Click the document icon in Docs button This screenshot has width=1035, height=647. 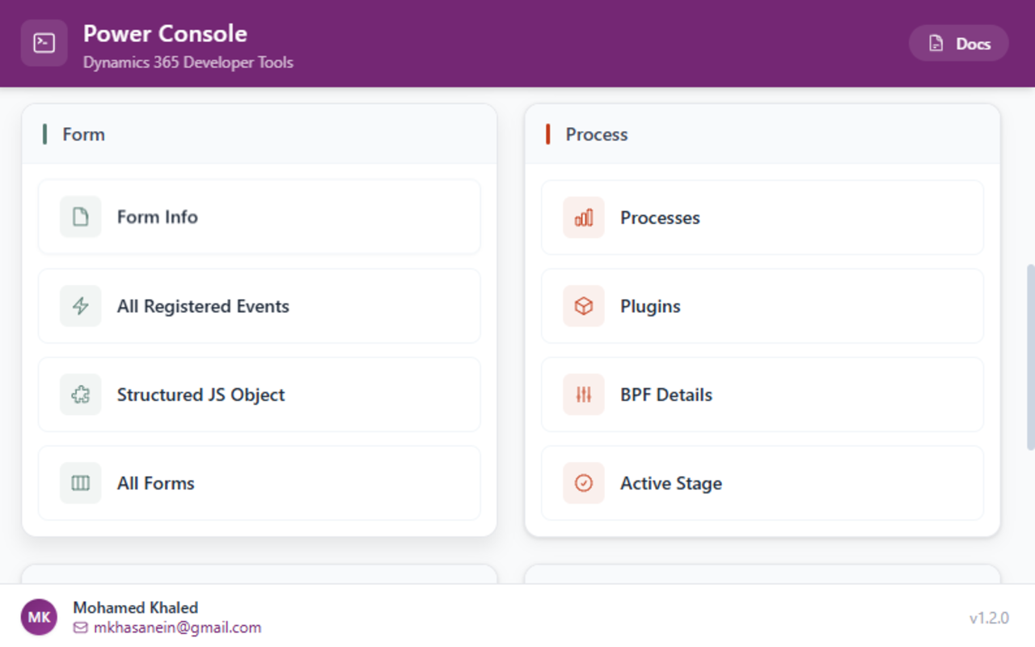tap(936, 44)
